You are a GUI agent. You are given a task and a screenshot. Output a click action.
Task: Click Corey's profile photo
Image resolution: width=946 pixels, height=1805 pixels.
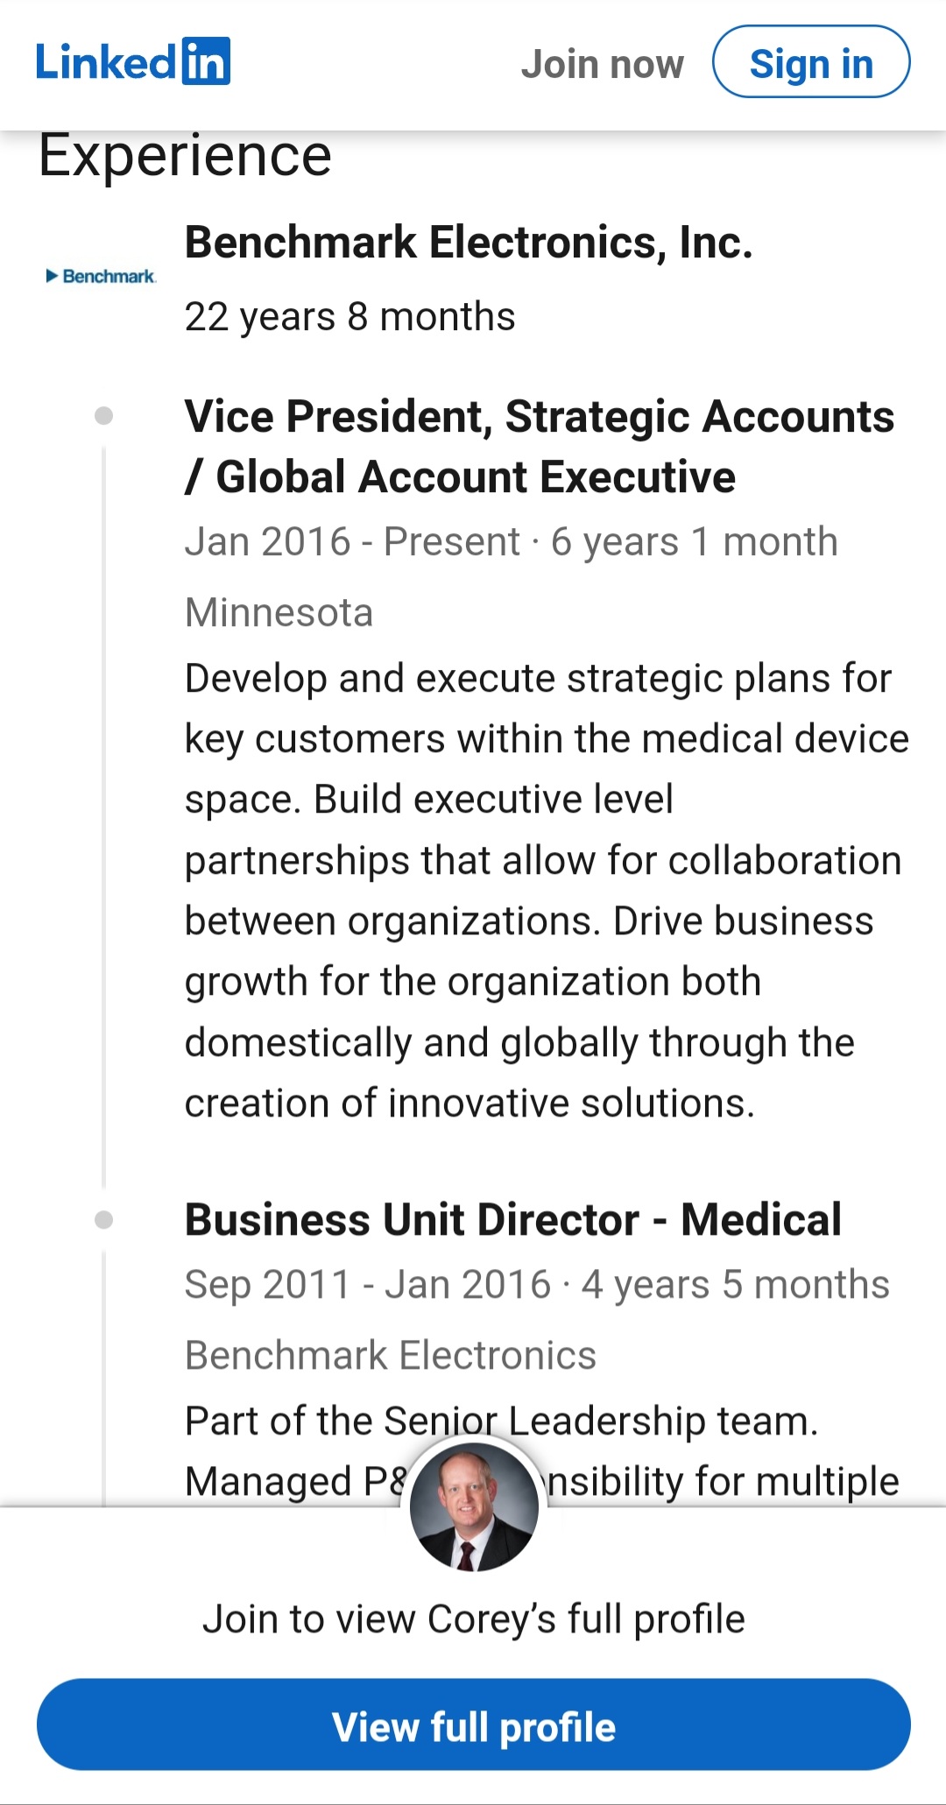(x=474, y=1506)
